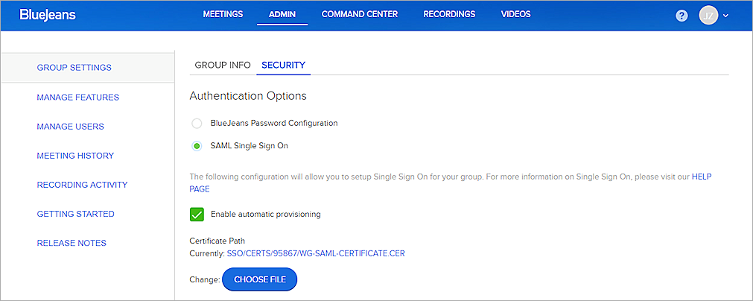Open Command Center
Screen dimensions: 753x301
[x=359, y=14]
